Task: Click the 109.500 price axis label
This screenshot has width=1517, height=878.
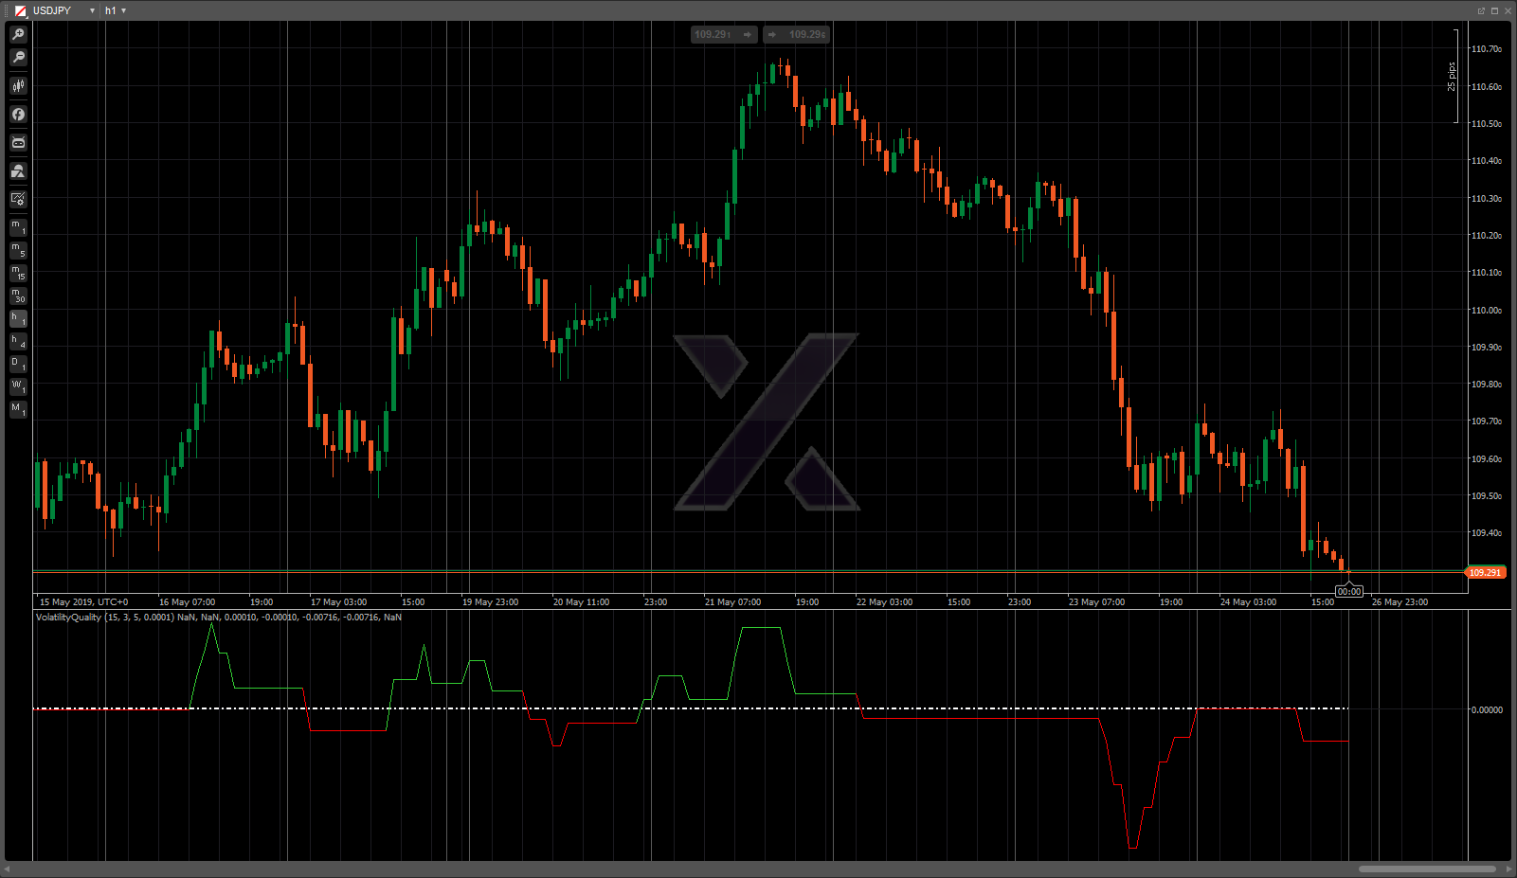Action: pos(1486,496)
